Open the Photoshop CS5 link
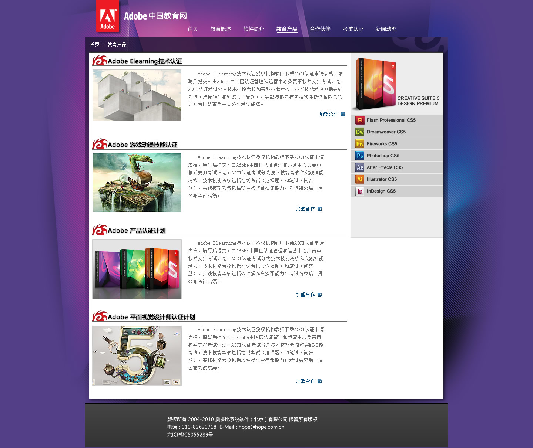Screen dimensions: 533x448 pyautogui.click(x=383, y=156)
